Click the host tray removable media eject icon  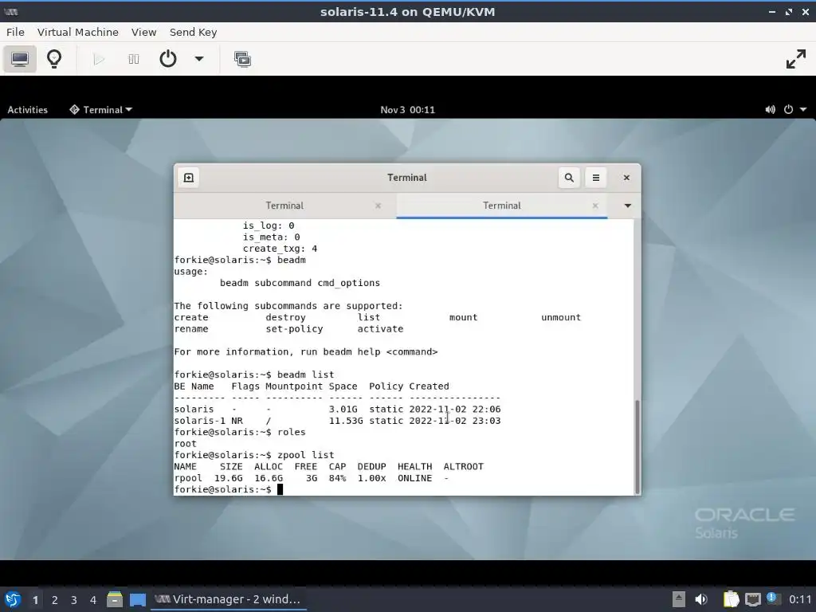[678, 599]
